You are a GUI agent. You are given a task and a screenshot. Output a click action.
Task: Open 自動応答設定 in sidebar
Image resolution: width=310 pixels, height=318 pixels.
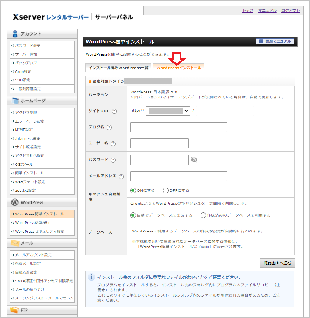[42, 272]
